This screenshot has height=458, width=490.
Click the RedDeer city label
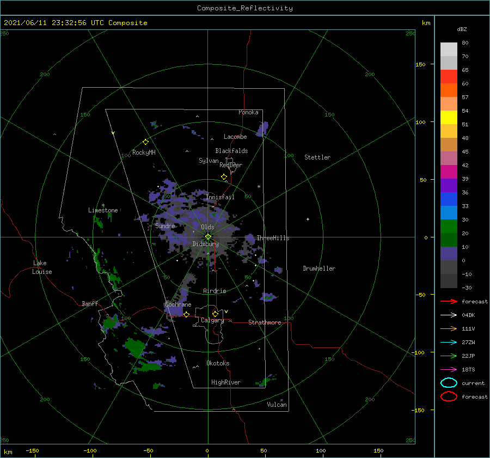pyautogui.click(x=231, y=165)
